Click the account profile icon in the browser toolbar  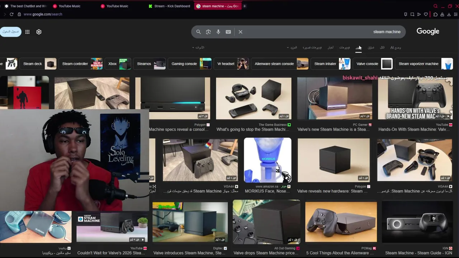(442, 14)
